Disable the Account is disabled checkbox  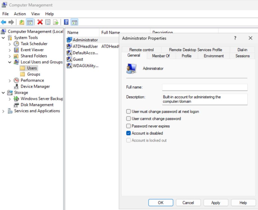point(128,133)
